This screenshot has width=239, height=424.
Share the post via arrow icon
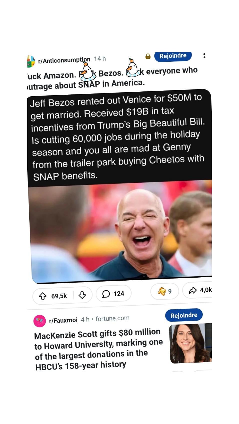[x=197, y=290]
